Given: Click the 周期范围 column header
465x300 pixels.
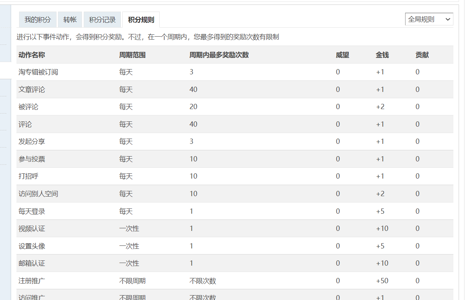Looking at the screenshot, I should [x=132, y=55].
